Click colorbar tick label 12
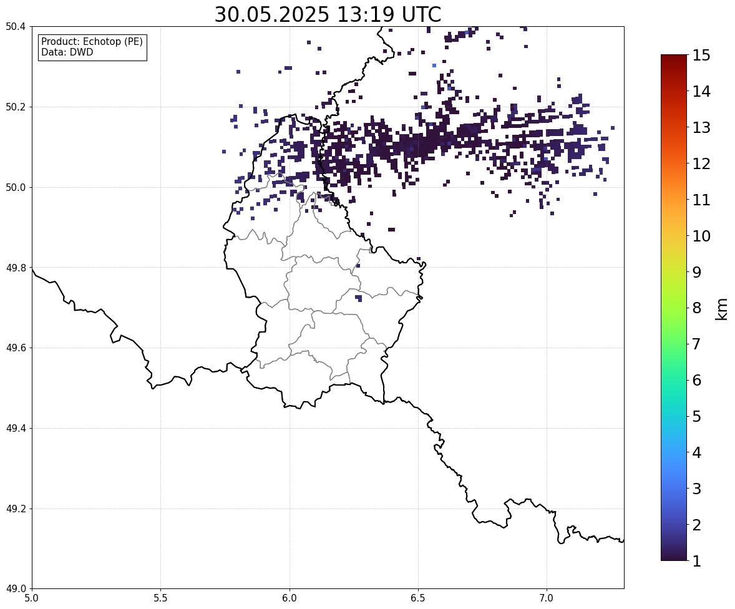The image size is (735, 609). [701, 163]
